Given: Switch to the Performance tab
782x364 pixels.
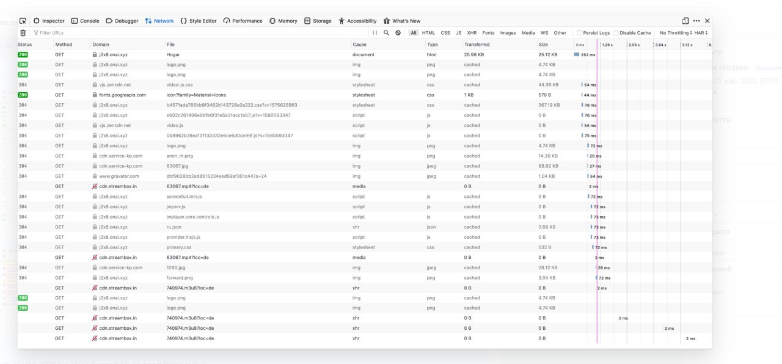Looking at the screenshot, I should click(x=243, y=21).
